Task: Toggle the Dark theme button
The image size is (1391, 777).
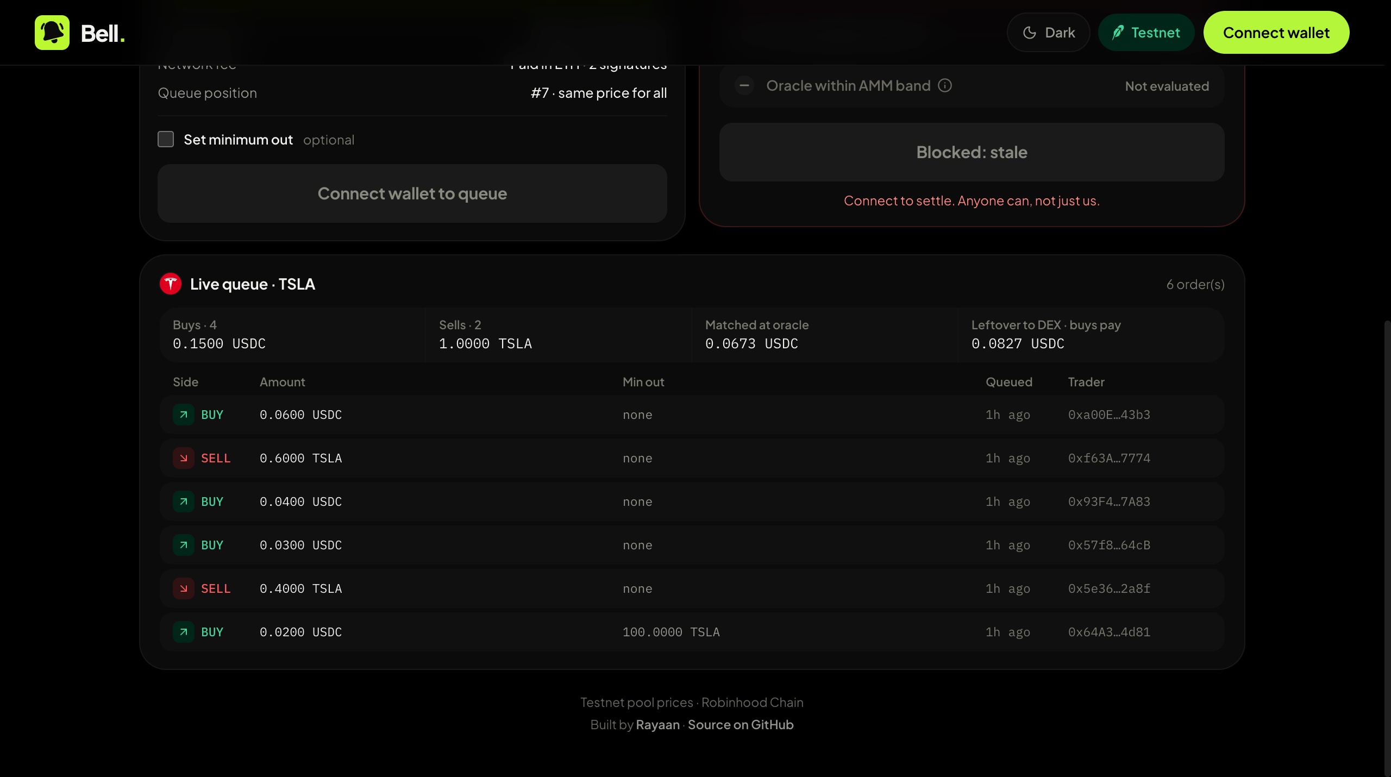Action: click(1048, 33)
